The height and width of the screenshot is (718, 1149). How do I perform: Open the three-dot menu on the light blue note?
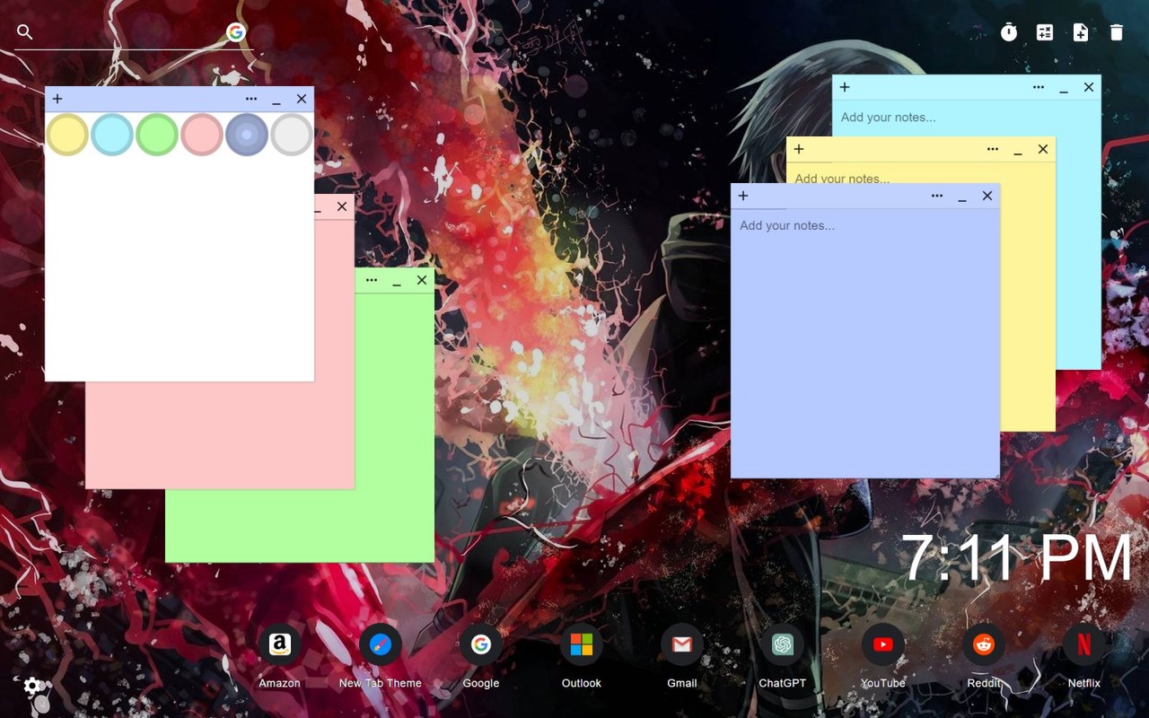point(1039,87)
